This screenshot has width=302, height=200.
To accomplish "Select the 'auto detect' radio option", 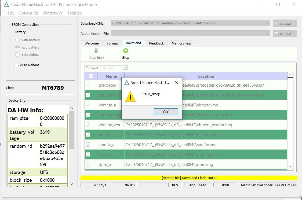I will pos(17,54).
